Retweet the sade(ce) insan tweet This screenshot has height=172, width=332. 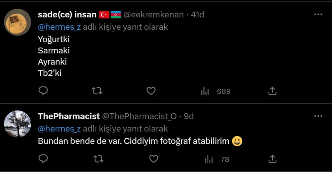pyautogui.click(x=97, y=91)
